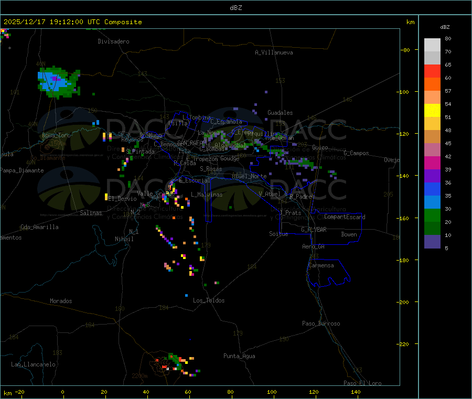The image size is (472, 399).
Task: Click the R_Padre map label
Action: coord(301,197)
